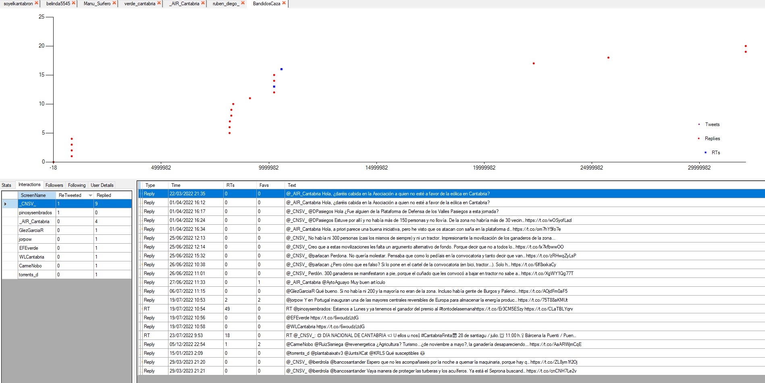Click the @EFEverde reply text
765x383 pixels.
pos(322,318)
